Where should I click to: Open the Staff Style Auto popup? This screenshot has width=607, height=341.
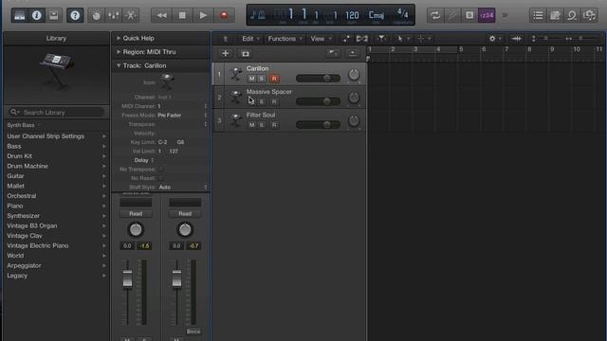182,188
